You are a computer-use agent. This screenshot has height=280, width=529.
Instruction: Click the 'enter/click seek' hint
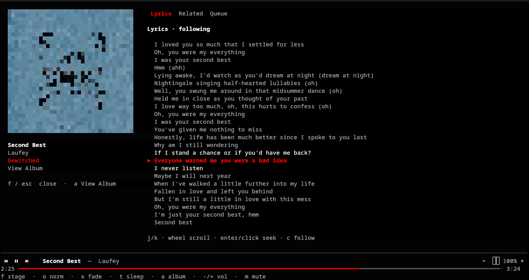[x=248, y=238]
